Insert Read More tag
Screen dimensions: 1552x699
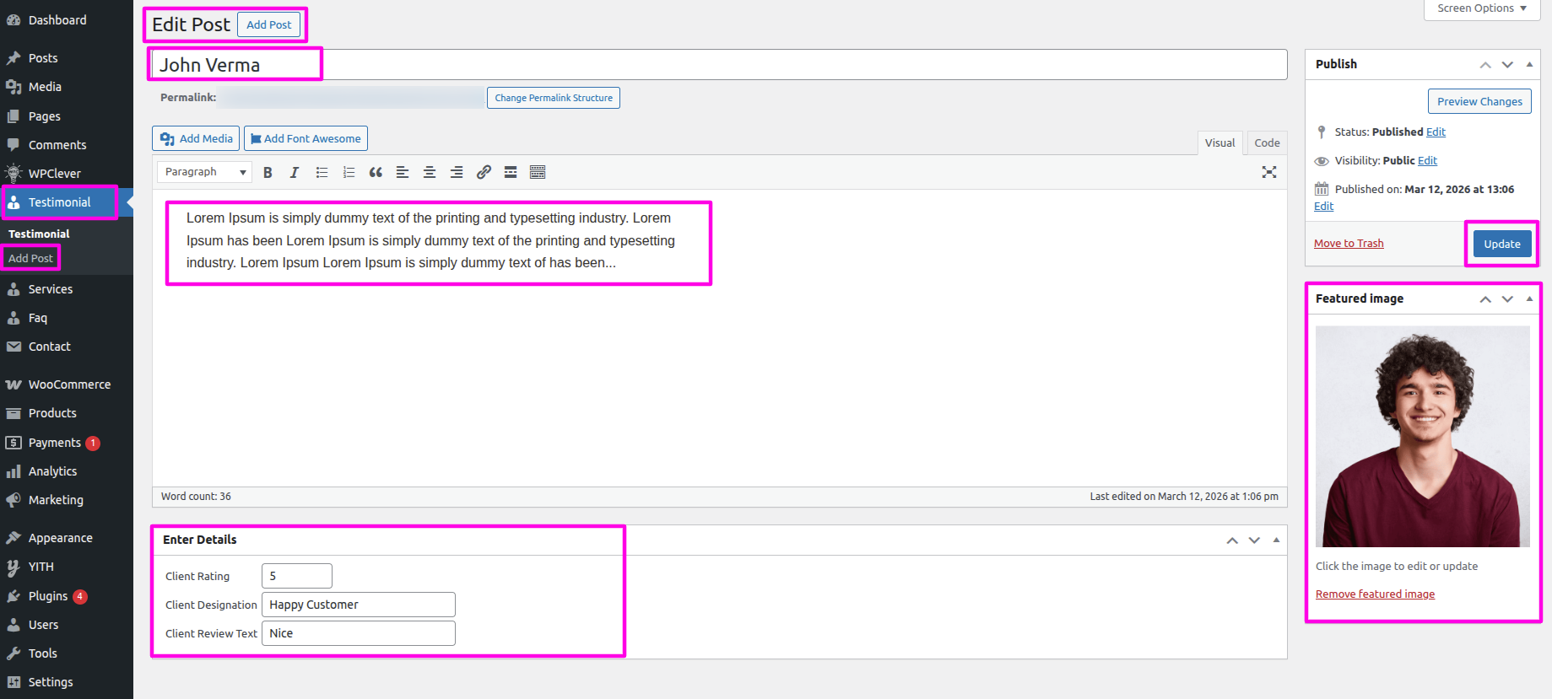(511, 172)
